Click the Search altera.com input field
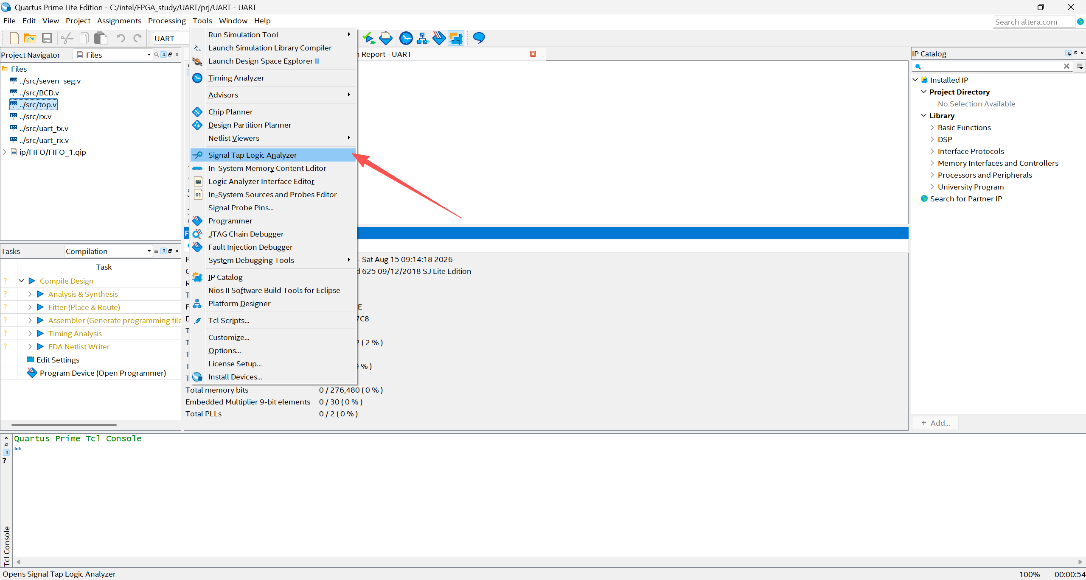 pyautogui.click(x=1033, y=22)
